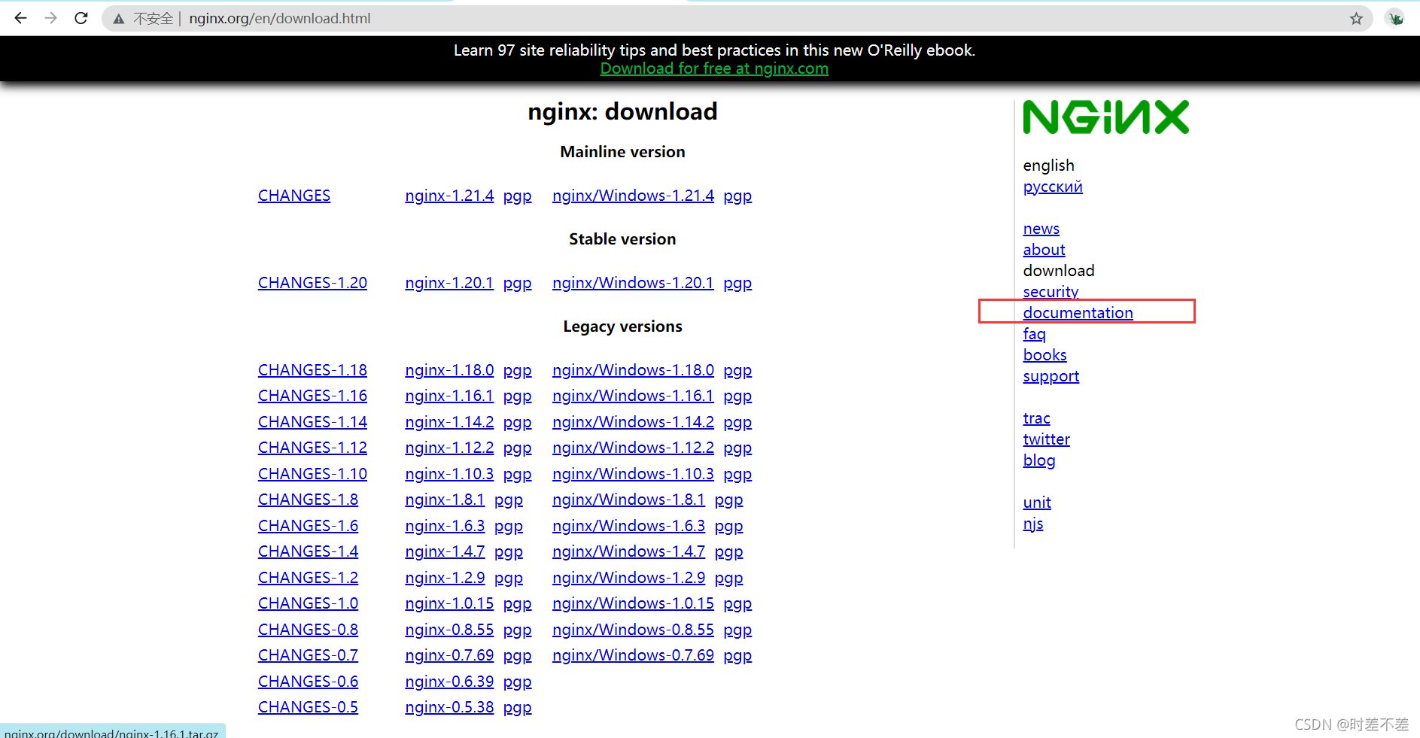Open the CHANGES-1.16 link
The width and height of the screenshot is (1420, 738).
[312, 396]
